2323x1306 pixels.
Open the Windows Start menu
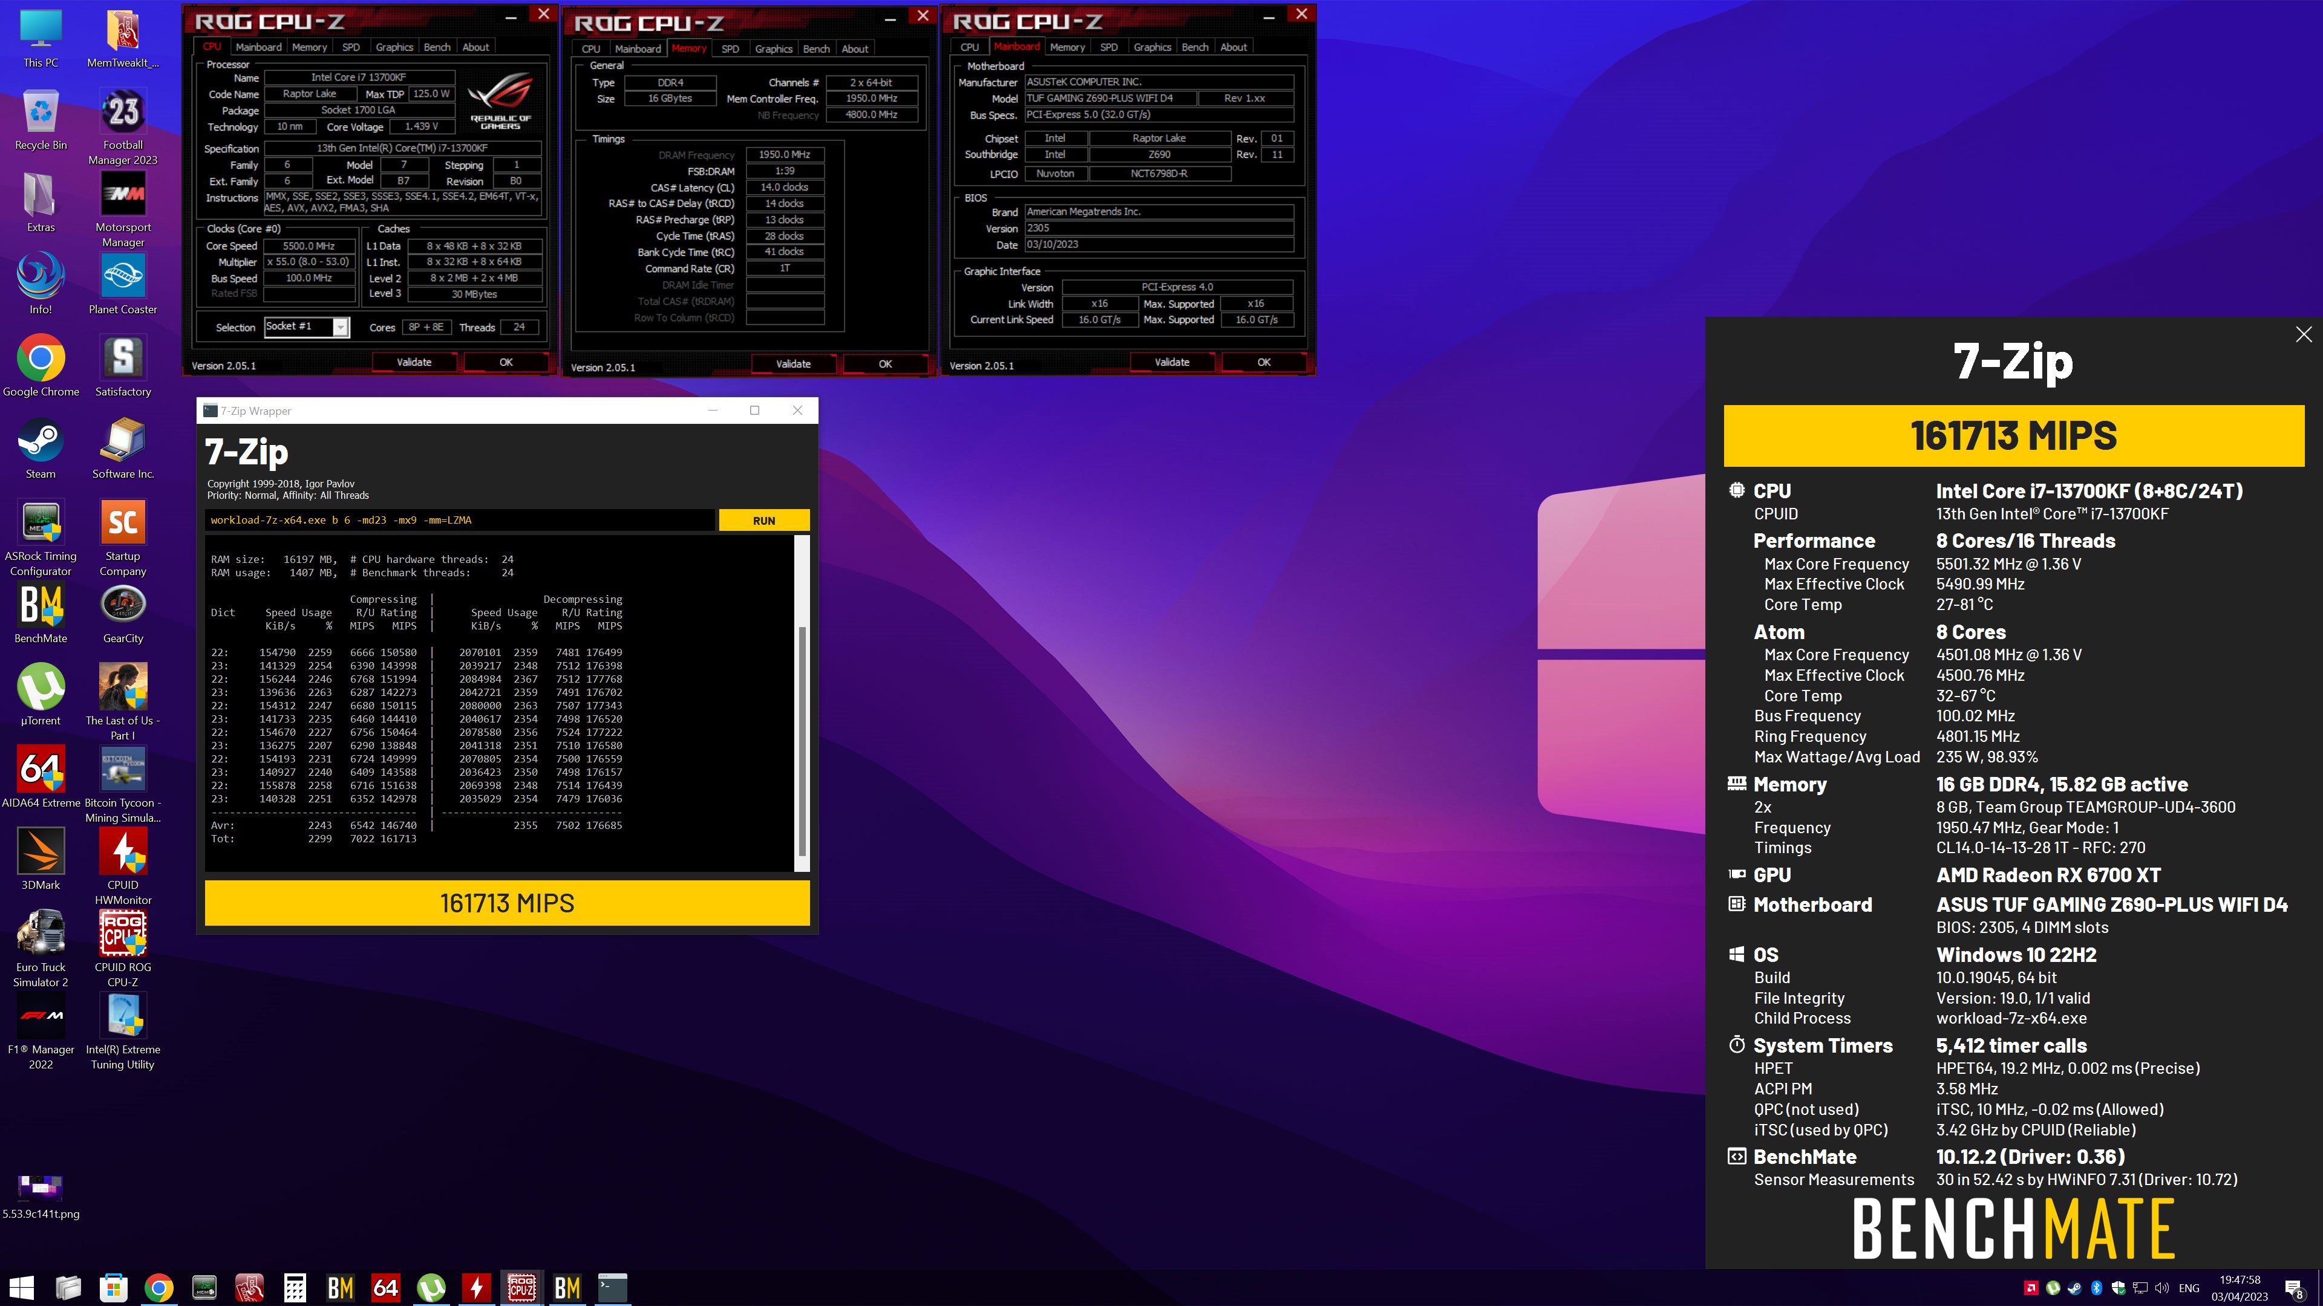click(x=22, y=1288)
